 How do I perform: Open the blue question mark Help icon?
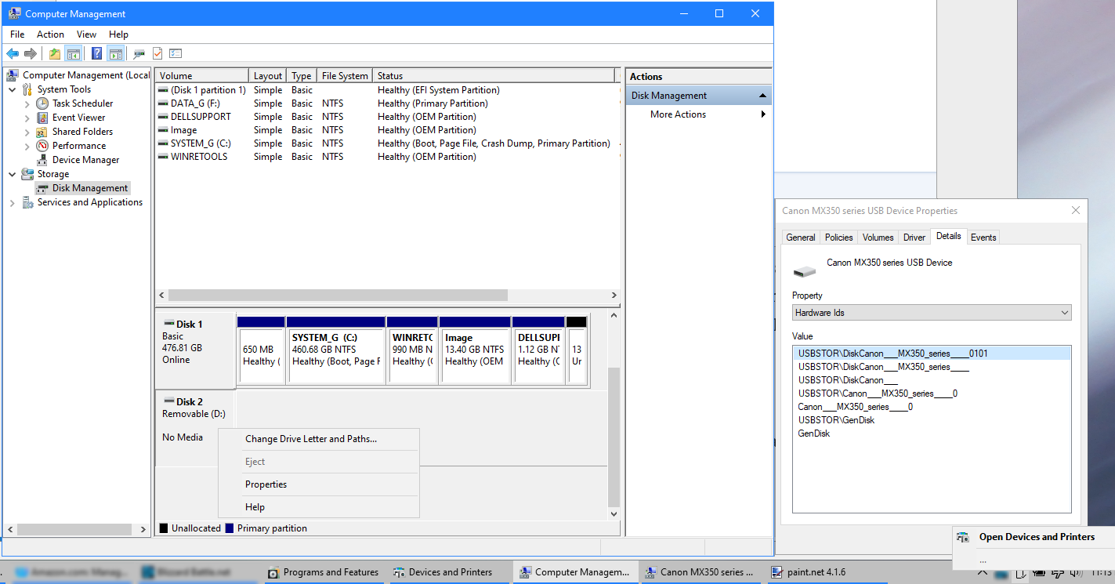(96, 54)
